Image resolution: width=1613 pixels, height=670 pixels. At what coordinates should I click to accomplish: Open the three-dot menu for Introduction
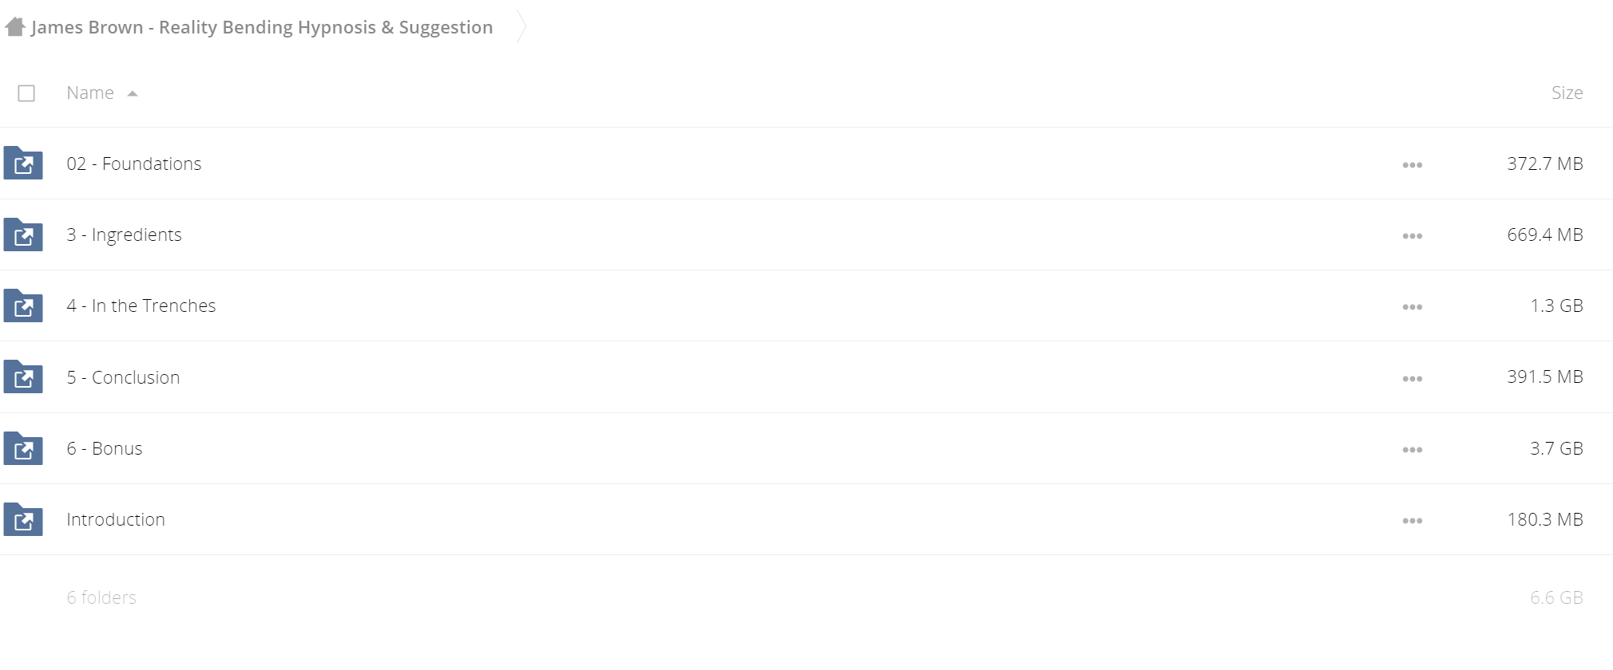pyautogui.click(x=1412, y=521)
